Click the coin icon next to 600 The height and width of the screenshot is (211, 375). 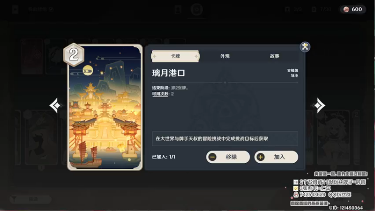346,9
